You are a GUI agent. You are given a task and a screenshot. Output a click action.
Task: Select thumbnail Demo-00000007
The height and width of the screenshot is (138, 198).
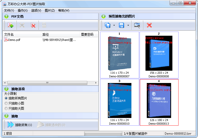[x=119, y=55]
